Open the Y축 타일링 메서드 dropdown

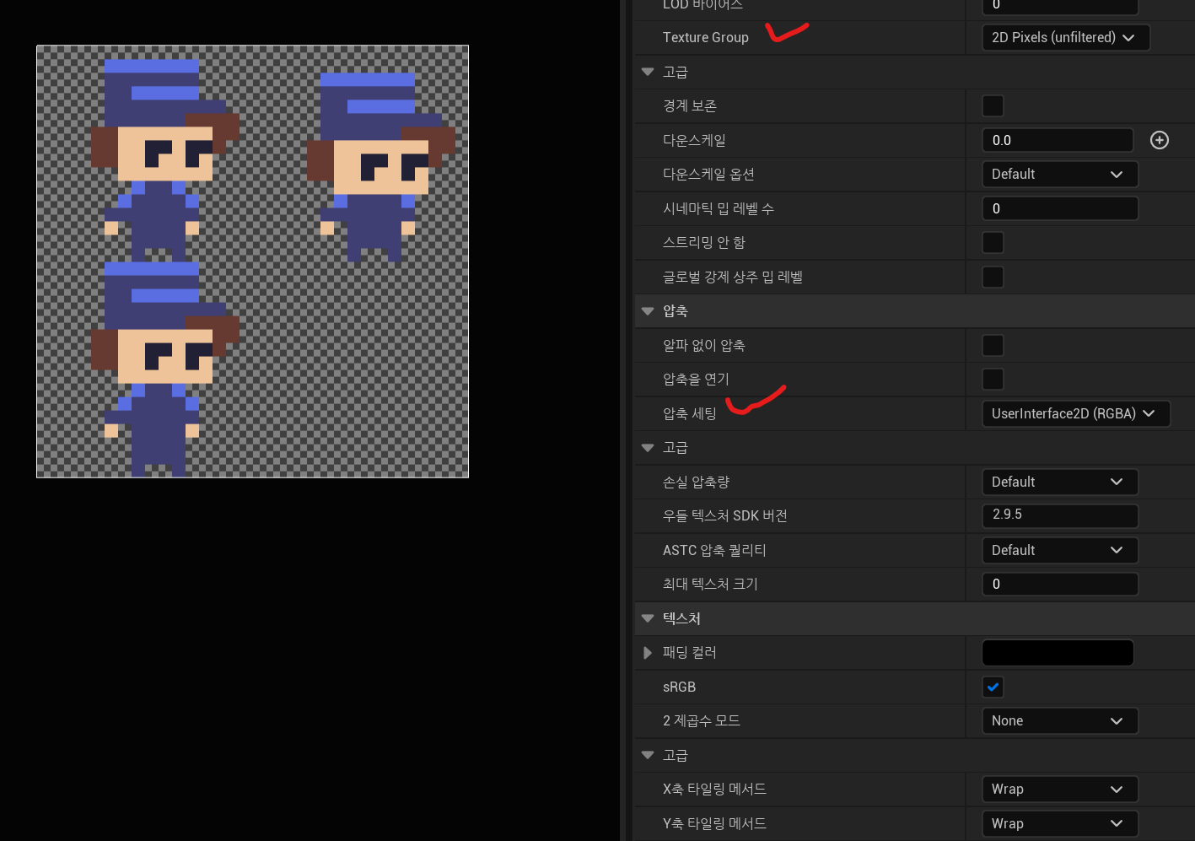coord(1060,823)
